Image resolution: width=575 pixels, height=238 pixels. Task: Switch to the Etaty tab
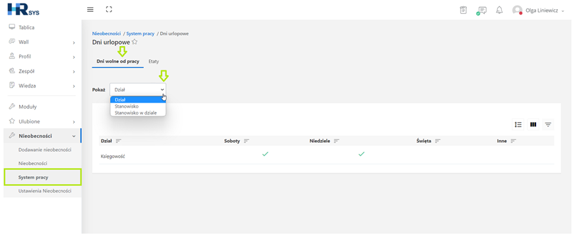(x=154, y=61)
